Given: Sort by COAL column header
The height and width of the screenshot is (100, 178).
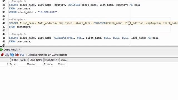Looking at the screenshot, I should pyautogui.click(x=63, y=60).
